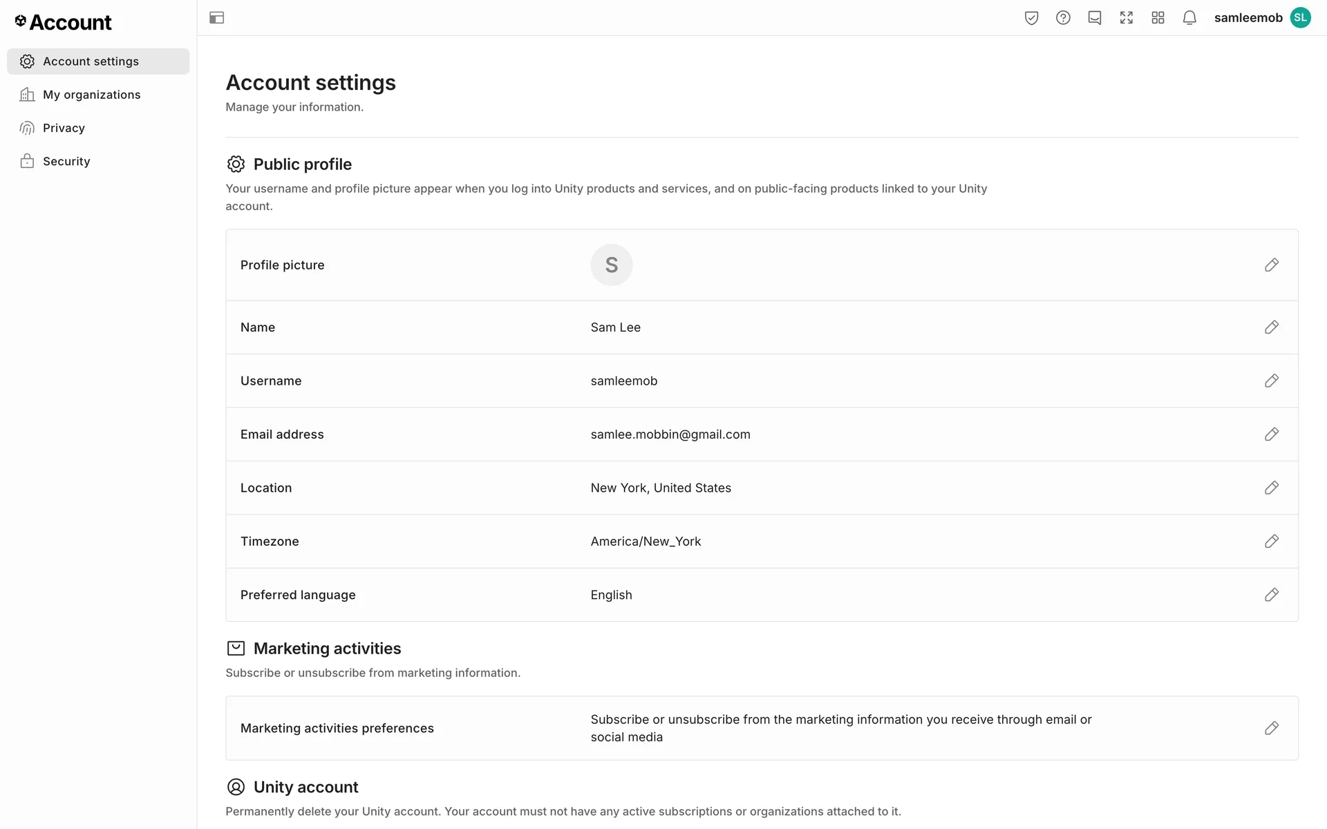Click the SL user avatar
Screen dimensions: 1327x829
(x=1300, y=18)
